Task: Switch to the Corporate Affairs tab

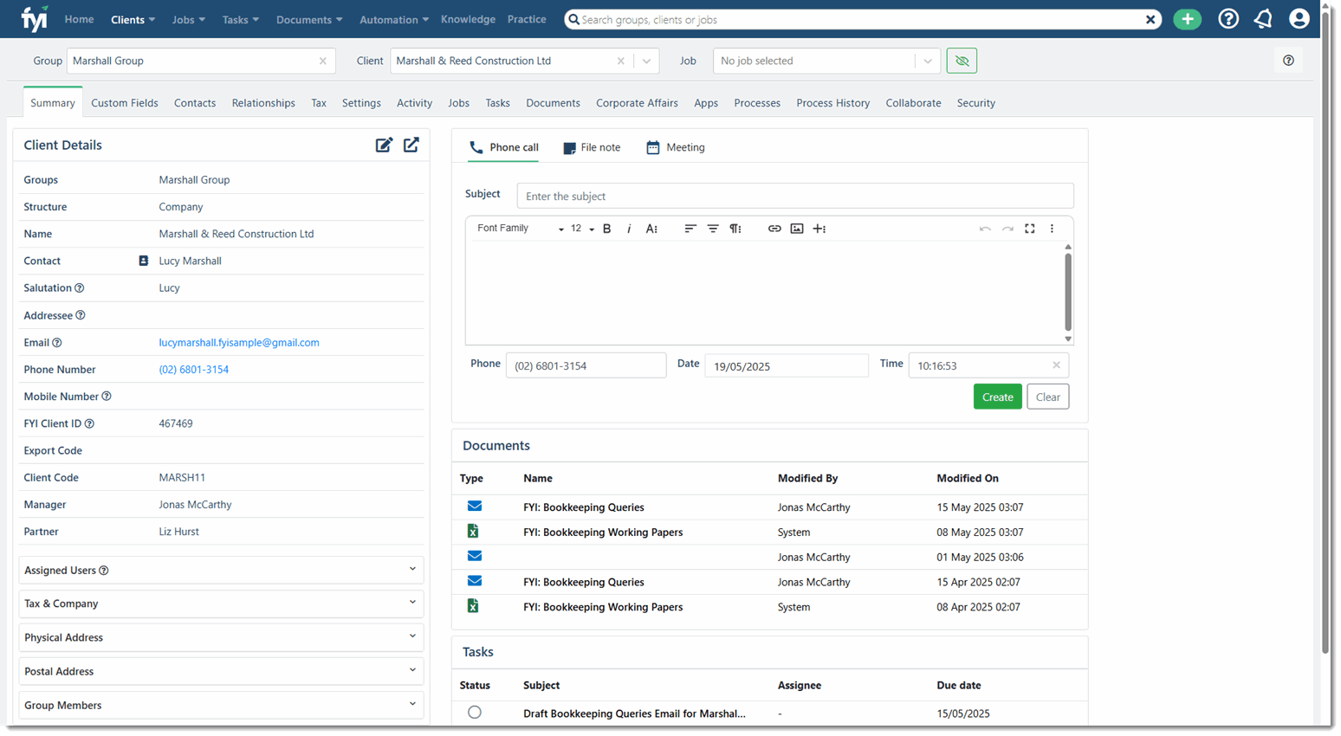Action: (637, 103)
